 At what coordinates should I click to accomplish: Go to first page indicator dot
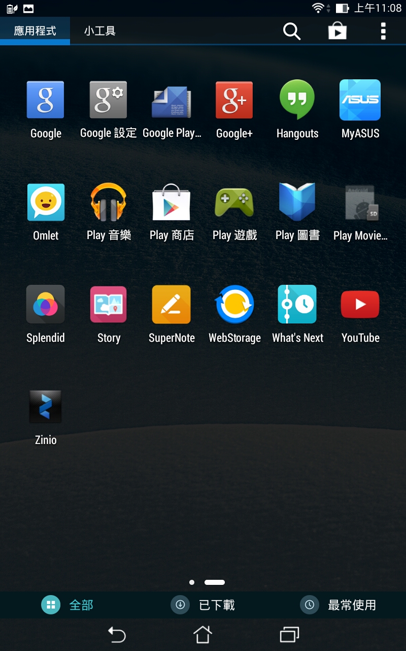pyautogui.click(x=192, y=582)
